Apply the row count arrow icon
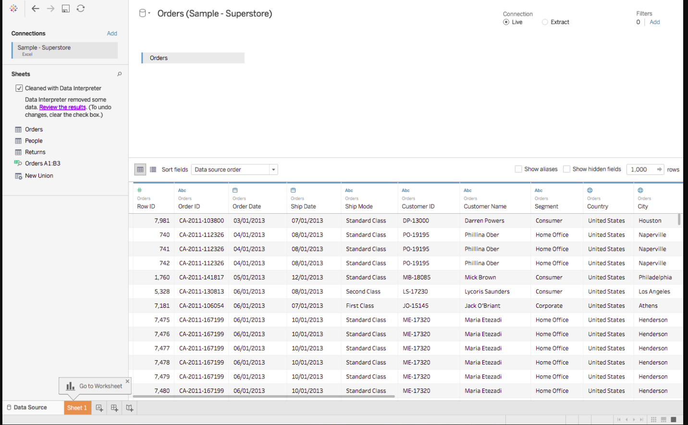The width and height of the screenshot is (688, 425). coord(659,170)
